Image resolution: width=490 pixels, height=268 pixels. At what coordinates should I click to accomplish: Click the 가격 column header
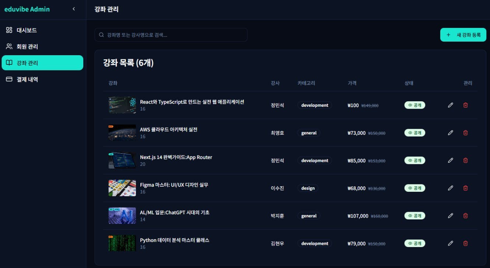coord(352,83)
